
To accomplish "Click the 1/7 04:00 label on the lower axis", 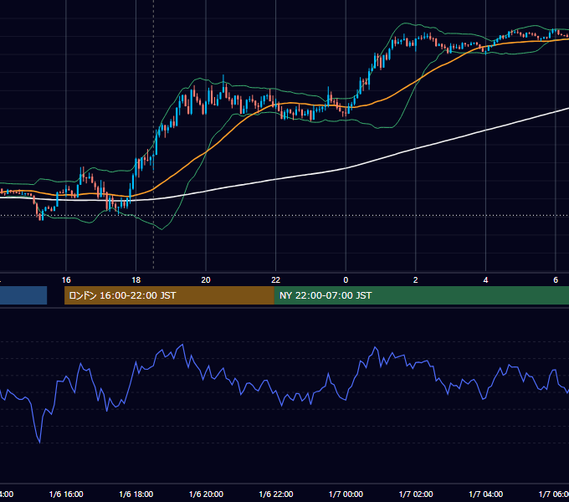I will point(486,494).
